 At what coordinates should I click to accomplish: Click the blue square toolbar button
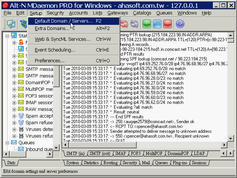pos(157,24)
